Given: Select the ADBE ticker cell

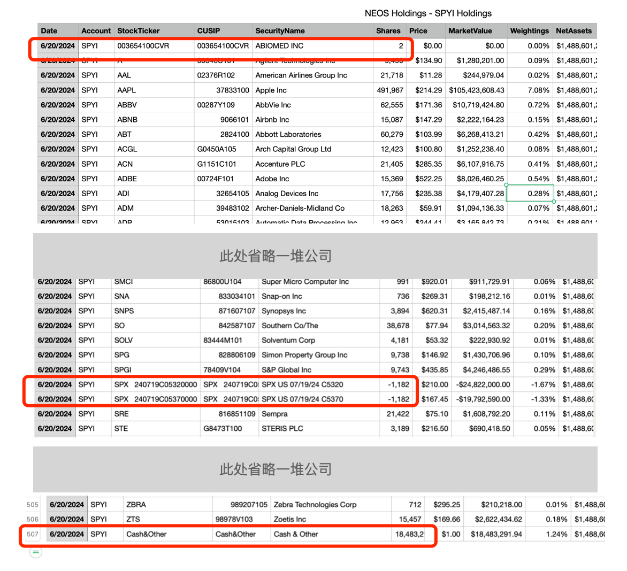Looking at the screenshot, I should pyautogui.click(x=154, y=179).
